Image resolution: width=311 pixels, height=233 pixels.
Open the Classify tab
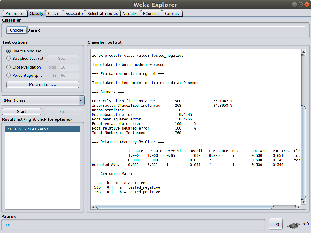[x=36, y=13]
